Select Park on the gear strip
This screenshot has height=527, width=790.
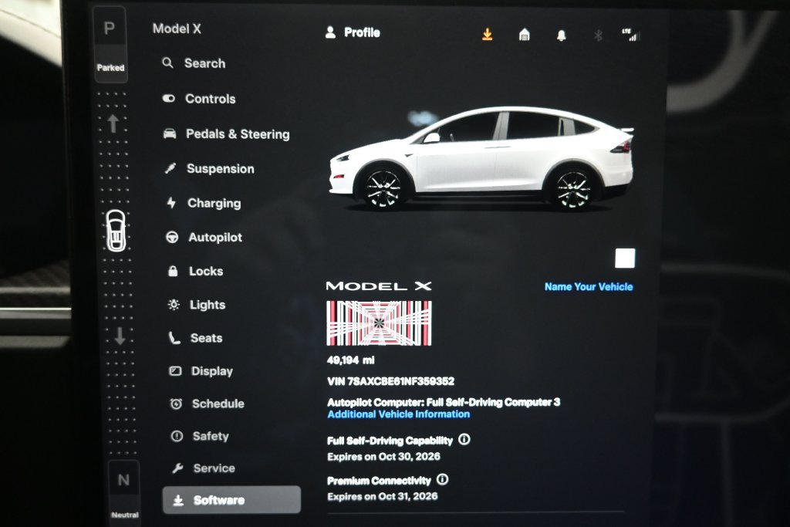[x=110, y=44]
